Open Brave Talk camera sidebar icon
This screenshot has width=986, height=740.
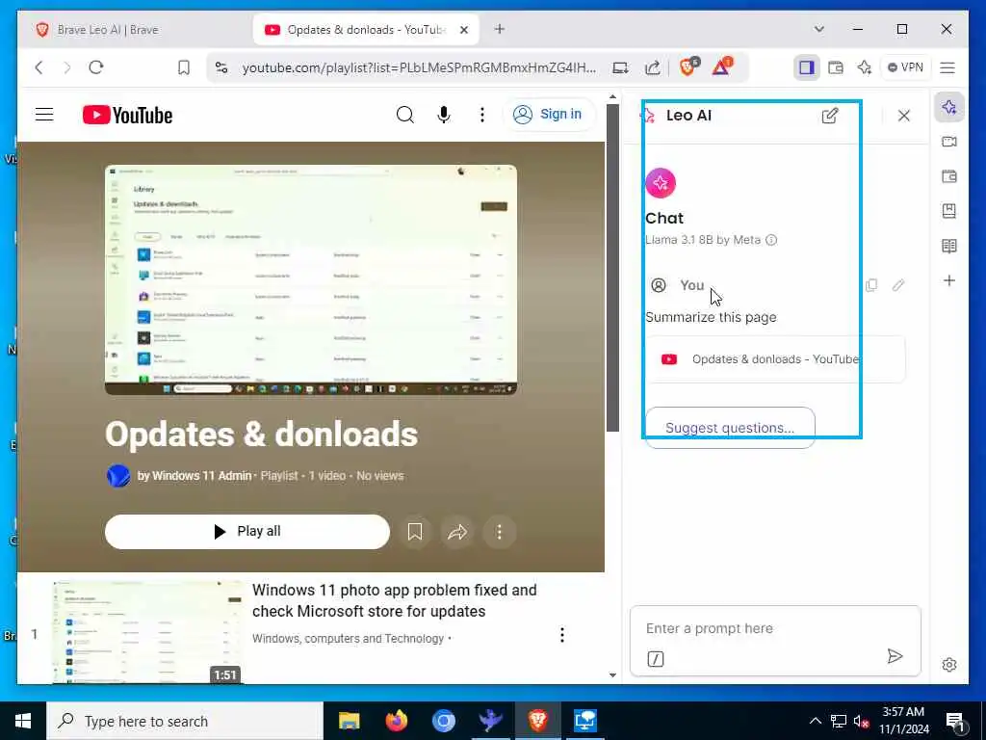[949, 142]
